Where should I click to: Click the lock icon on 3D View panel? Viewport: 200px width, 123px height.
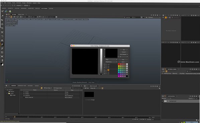tap(7, 15)
